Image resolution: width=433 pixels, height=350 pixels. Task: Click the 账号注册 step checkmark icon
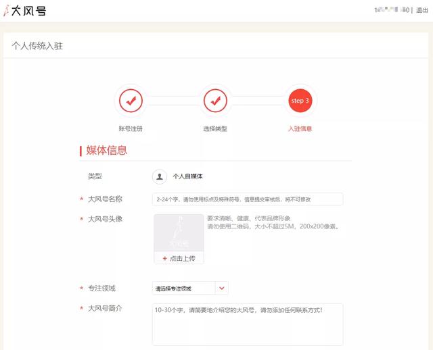131,101
